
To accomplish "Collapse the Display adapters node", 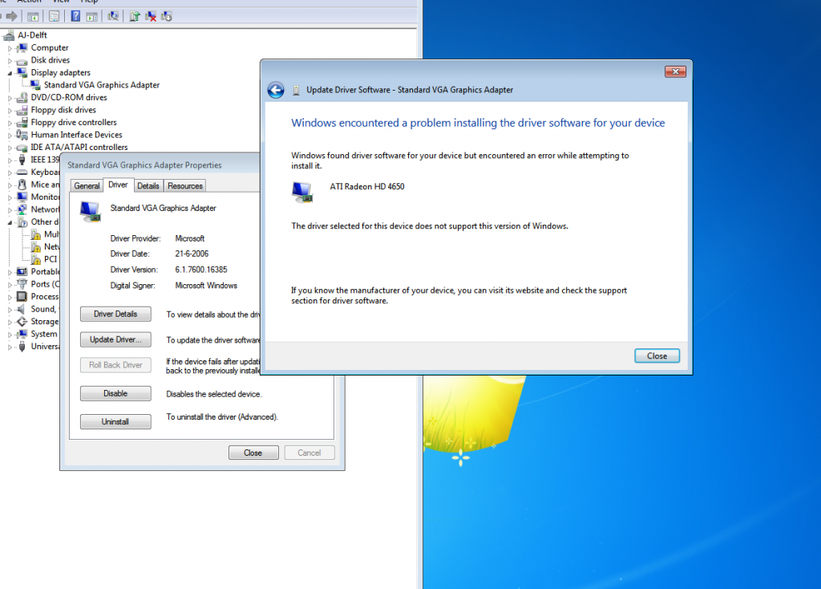I will pos(10,73).
